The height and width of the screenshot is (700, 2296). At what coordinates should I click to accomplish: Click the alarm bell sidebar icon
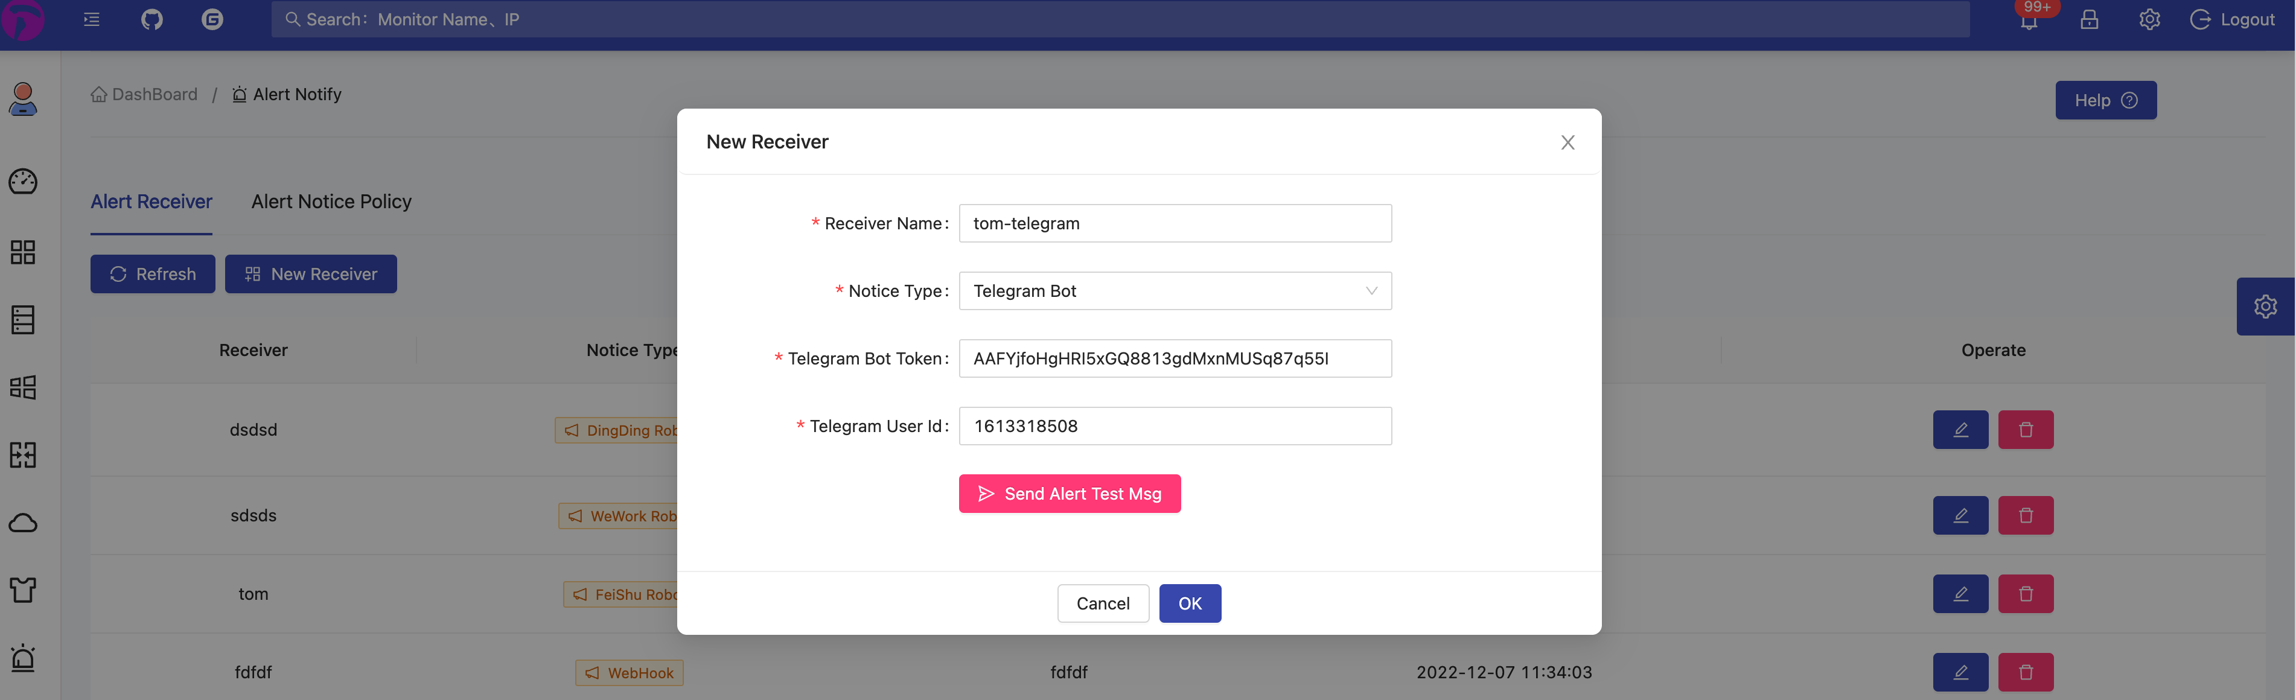pos(23,658)
